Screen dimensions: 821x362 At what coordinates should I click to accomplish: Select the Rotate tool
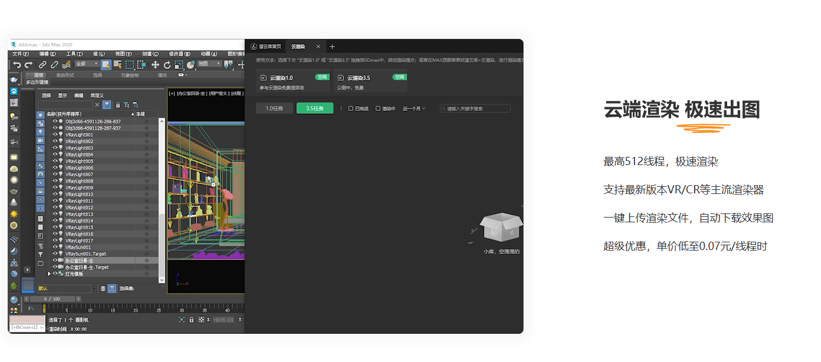[x=167, y=64]
